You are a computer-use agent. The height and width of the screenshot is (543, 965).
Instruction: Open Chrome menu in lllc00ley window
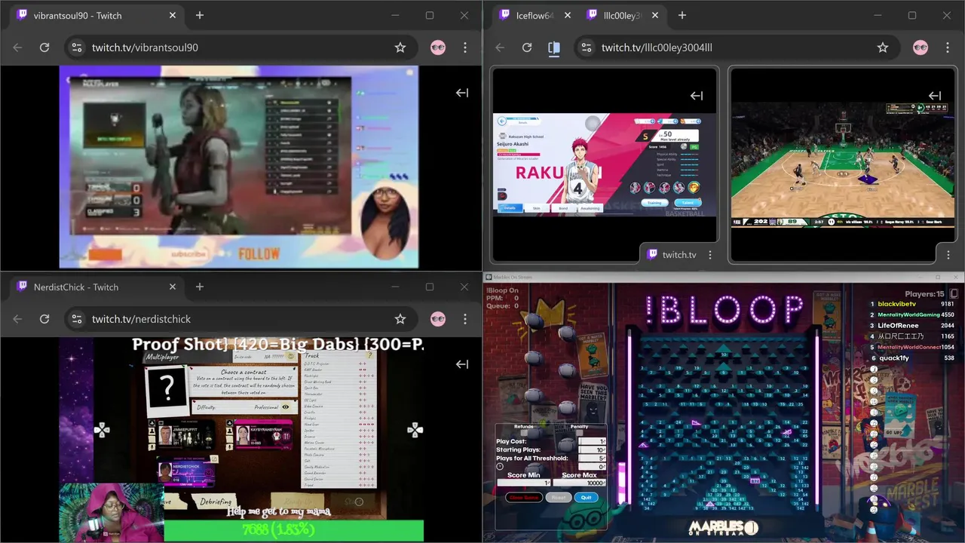click(948, 48)
